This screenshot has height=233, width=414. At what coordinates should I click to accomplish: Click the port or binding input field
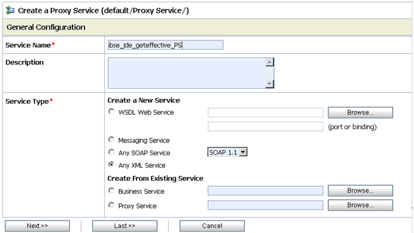(x=266, y=127)
